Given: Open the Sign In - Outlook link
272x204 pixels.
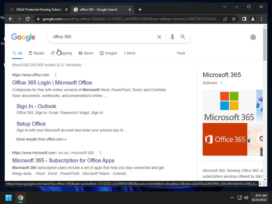Looking at the screenshot, I should (x=36, y=106).
